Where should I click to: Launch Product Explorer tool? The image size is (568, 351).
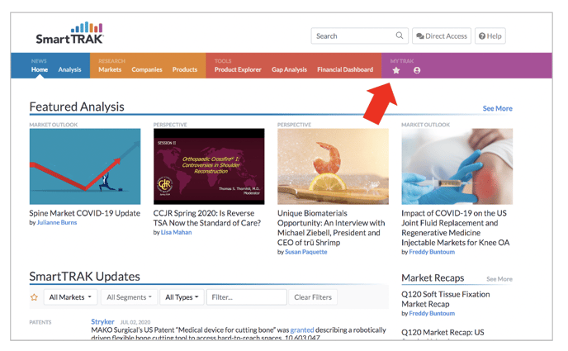(x=238, y=69)
